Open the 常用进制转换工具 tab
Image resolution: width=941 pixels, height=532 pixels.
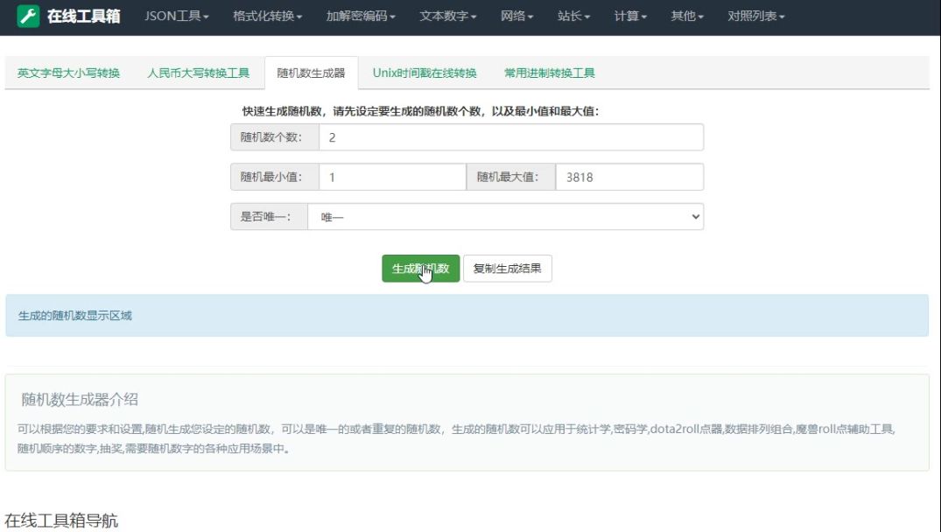point(550,73)
